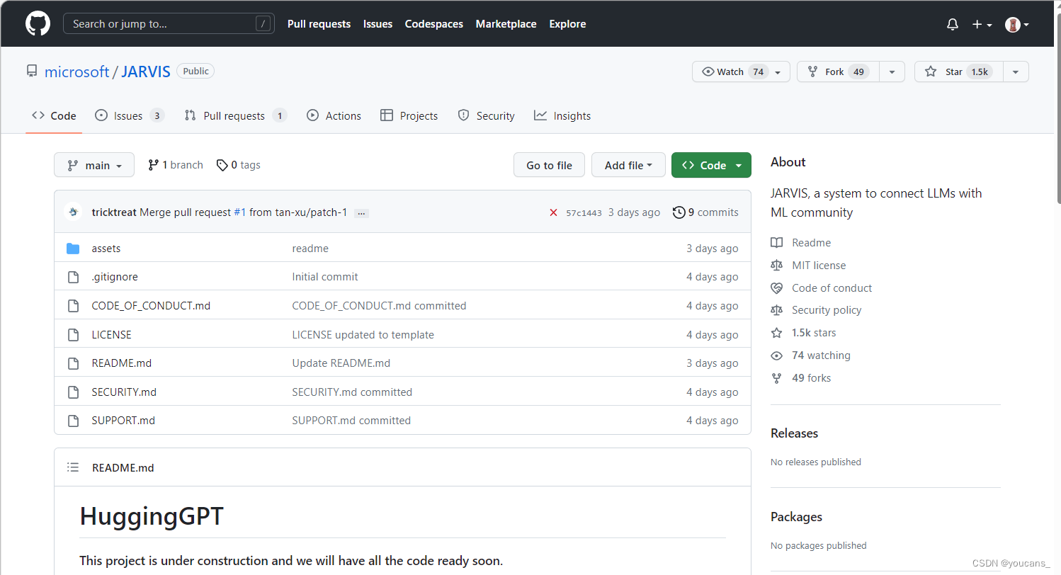Open 'LICENSE updated to template' commit message

tap(363, 335)
